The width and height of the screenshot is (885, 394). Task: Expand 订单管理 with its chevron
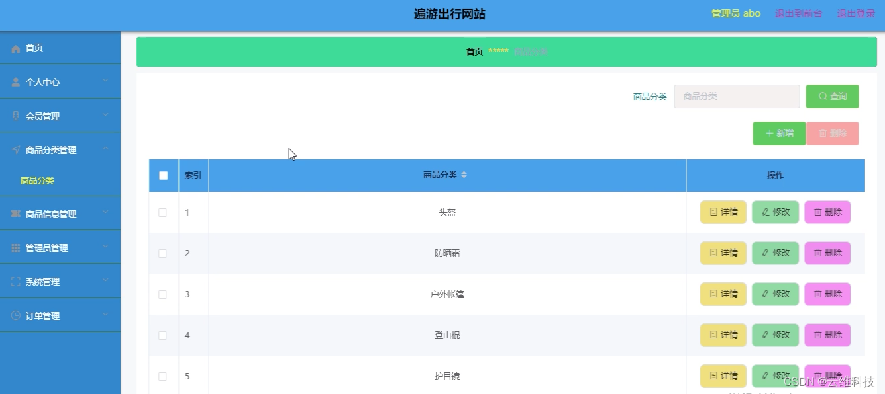pyautogui.click(x=106, y=315)
